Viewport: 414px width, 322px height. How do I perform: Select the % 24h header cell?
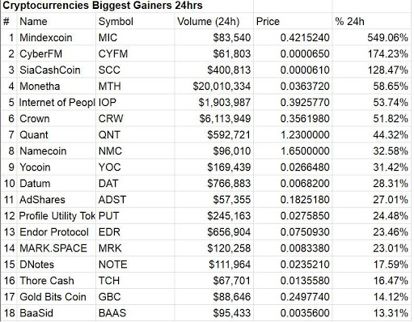click(371, 21)
